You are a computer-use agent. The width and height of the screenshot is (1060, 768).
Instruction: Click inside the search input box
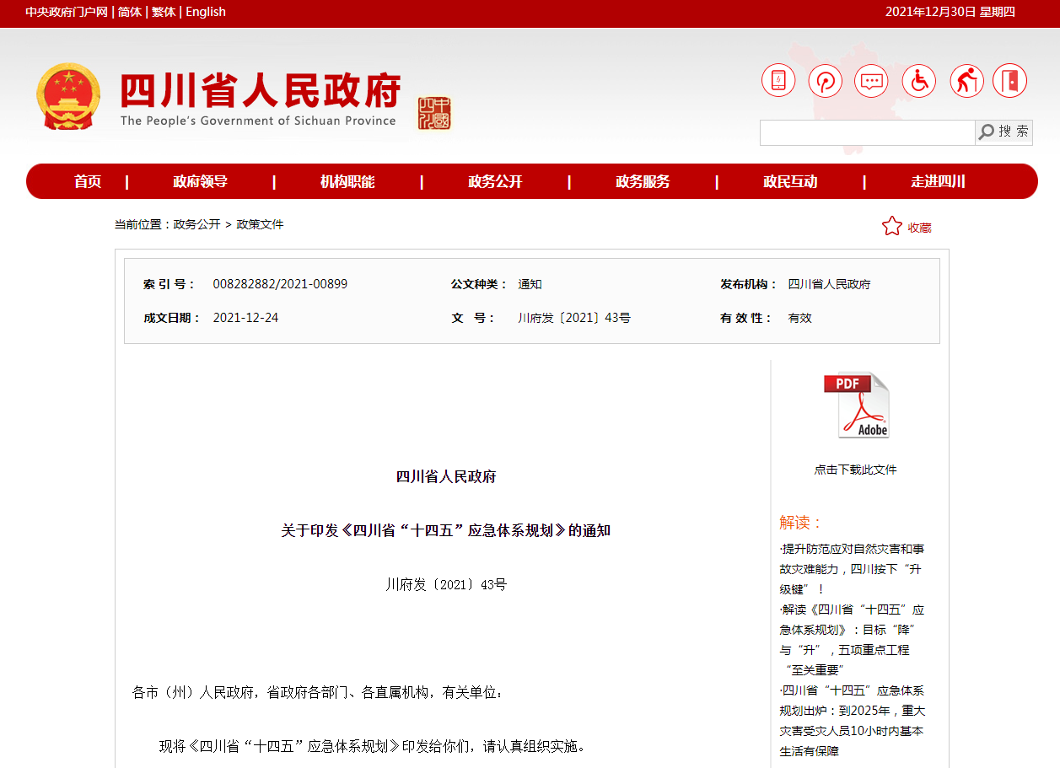[x=867, y=132]
